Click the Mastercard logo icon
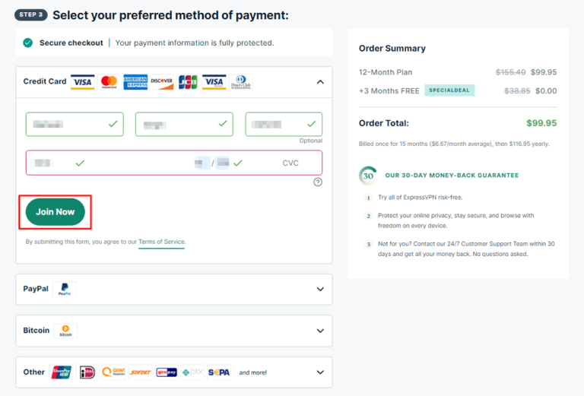 tap(109, 82)
